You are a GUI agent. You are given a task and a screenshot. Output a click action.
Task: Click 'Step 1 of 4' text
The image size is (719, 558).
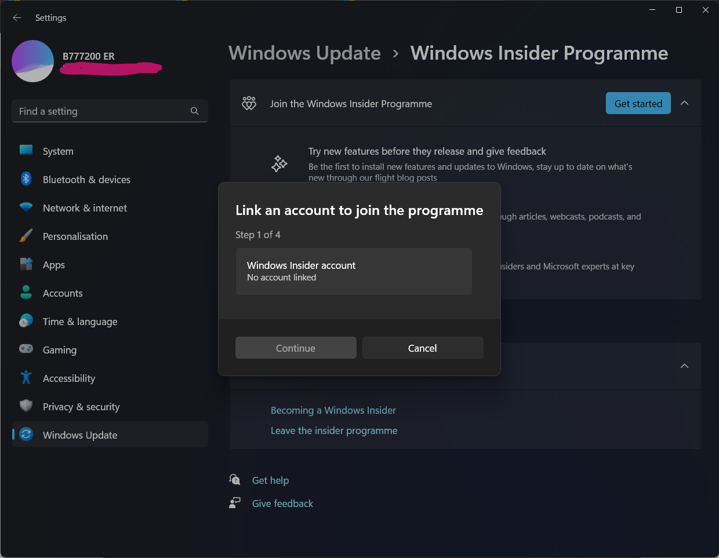click(x=258, y=235)
